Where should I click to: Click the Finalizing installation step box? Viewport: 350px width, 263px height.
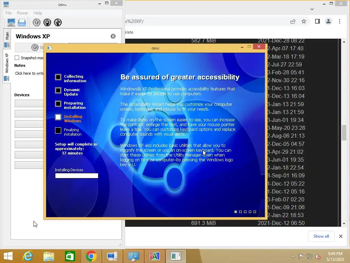pos(58,130)
